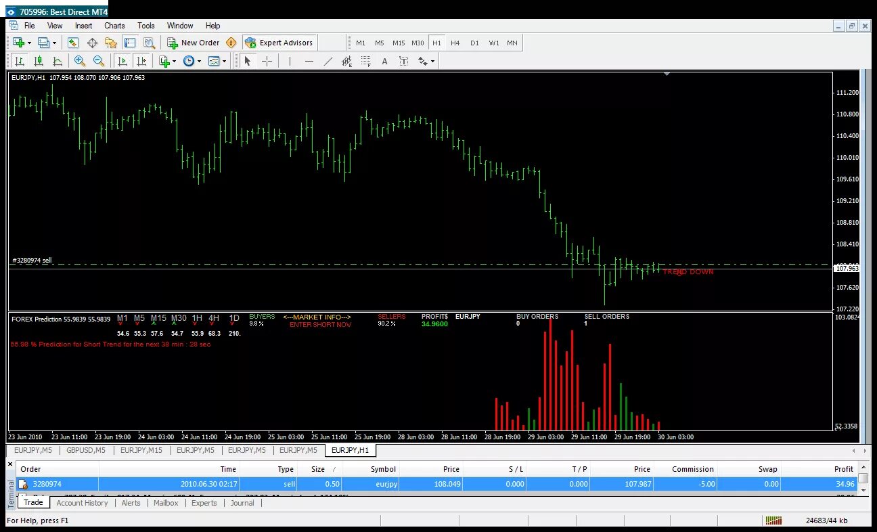Screen dimensions: 877x532
Task: Click the New Order button
Action: coord(194,43)
